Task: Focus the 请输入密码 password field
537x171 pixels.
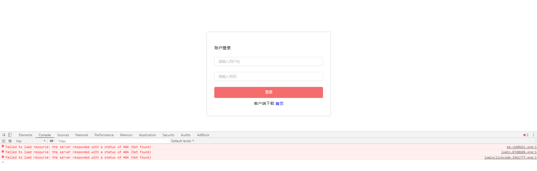Action: coord(268,76)
